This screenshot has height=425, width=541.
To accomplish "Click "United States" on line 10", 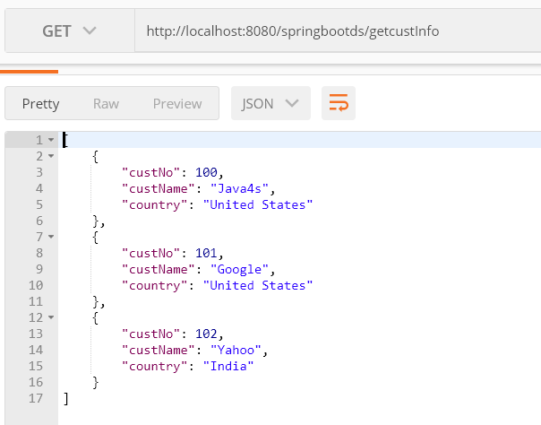I will (258, 285).
